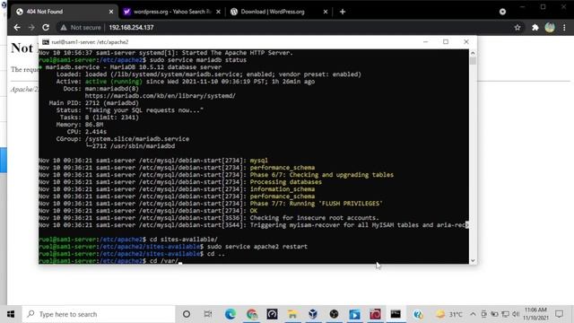Viewport: 574px width, 323px height.
Task: Show hidden system tray icons
Action: click(x=473, y=314)
